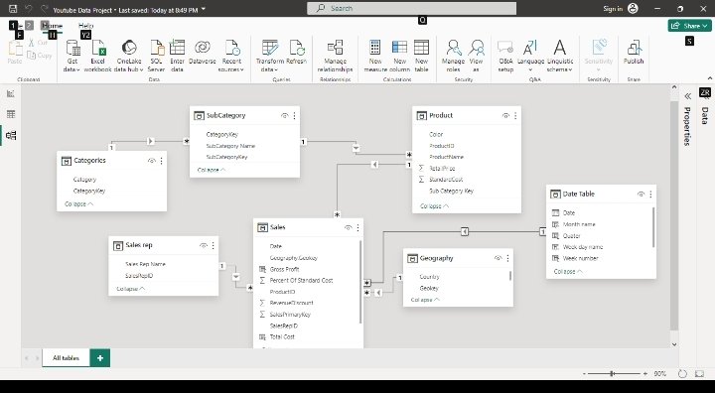Toggle visibility of Sales table
Viewport: 715px width, 393px height.
348,227
